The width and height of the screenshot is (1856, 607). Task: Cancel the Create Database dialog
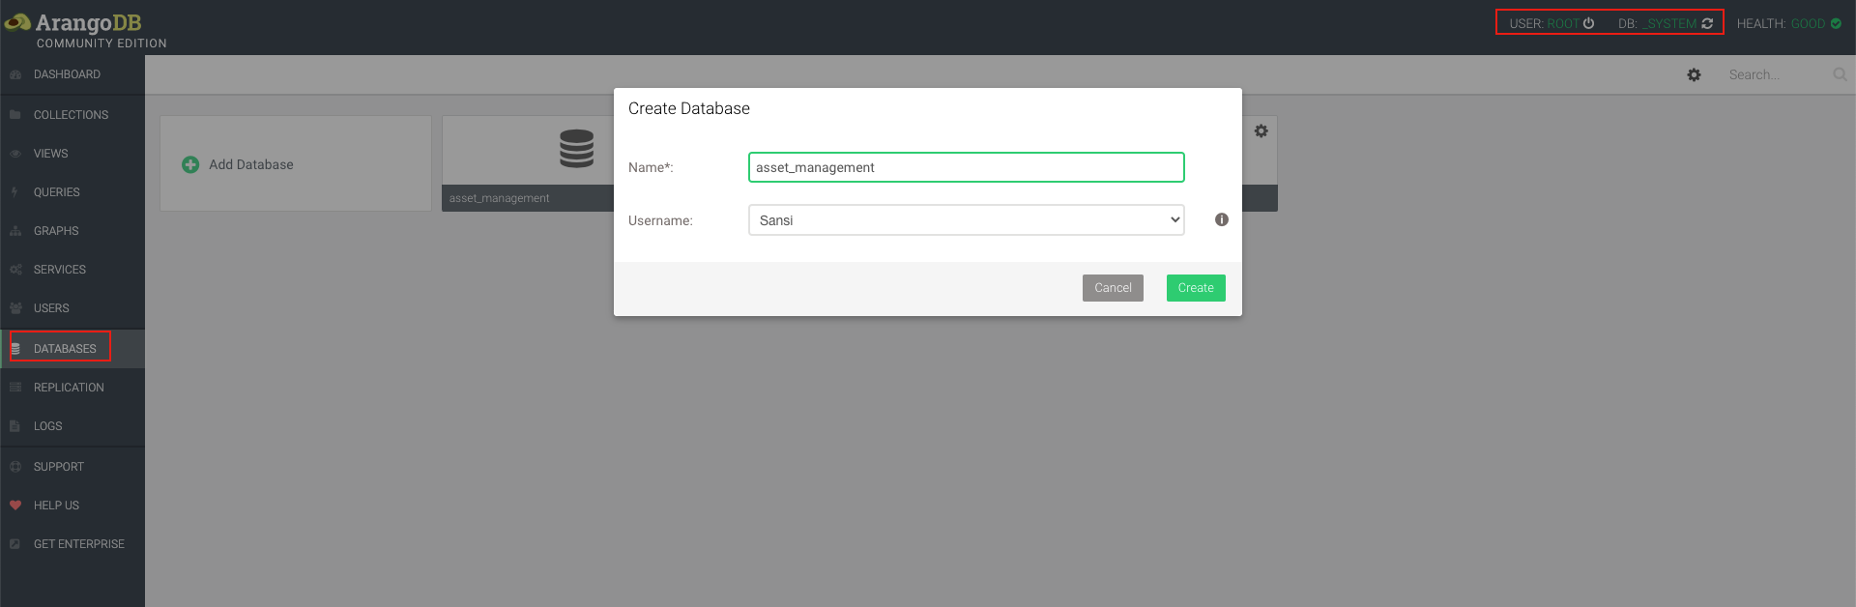pyautogui.click(x=1113, y=288)
